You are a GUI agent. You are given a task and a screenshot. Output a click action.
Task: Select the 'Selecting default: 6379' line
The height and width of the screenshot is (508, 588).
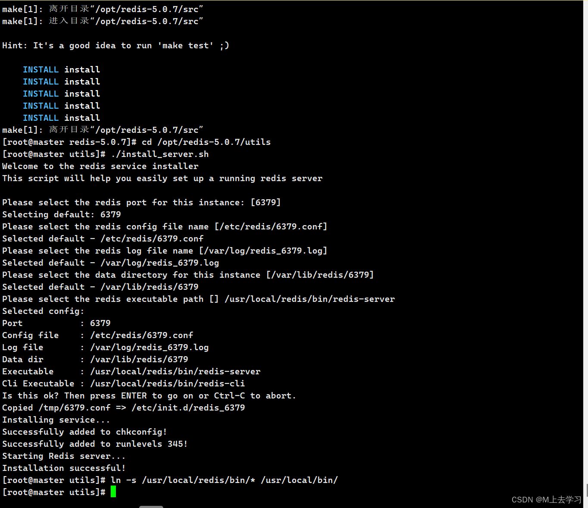pos(62,214)
